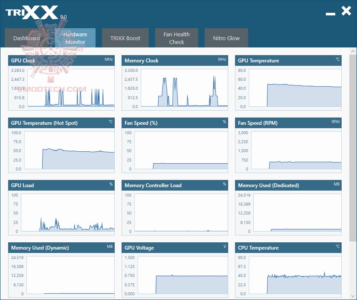Click the Fan Speed (RPM) header
The width and height of the screenshot is (357, 300).
(288, 123)
